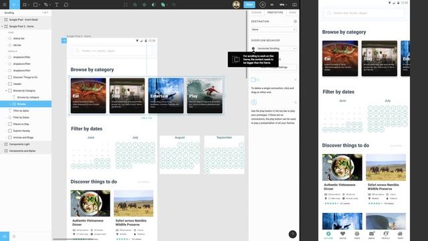Click the blue Share button
The image size is (428, 241).
[x=249, y=5]
